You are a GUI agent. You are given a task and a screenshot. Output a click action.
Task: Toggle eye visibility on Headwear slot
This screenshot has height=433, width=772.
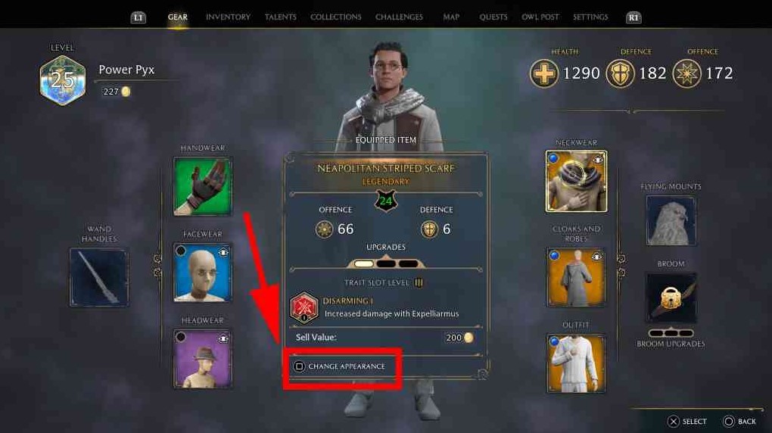[223, 338]
